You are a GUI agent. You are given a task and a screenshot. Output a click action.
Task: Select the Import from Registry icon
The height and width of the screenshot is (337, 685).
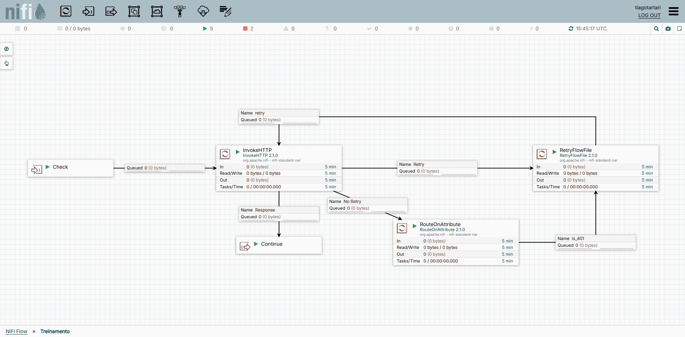pos(203,11)
